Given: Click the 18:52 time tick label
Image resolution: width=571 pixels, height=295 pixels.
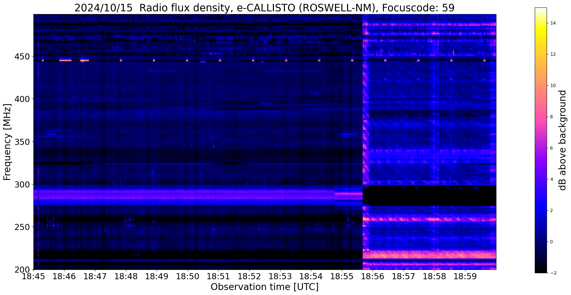Looking at the screenshot, I should pyautogui.click(x=250, y=276).
